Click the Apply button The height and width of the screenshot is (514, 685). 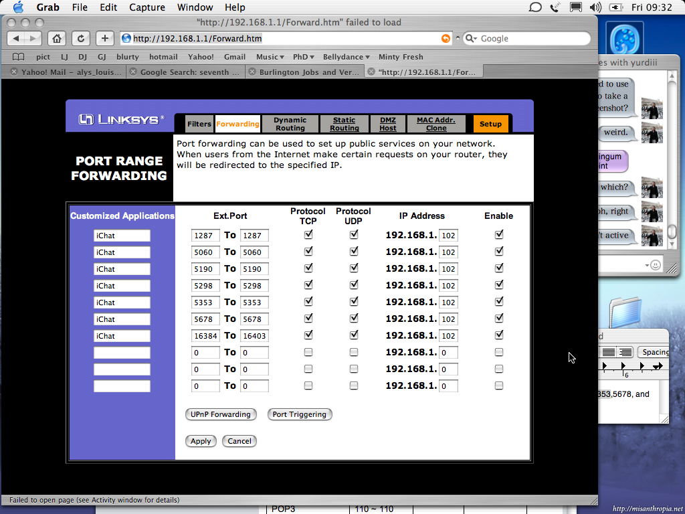(x=201, y=441)
